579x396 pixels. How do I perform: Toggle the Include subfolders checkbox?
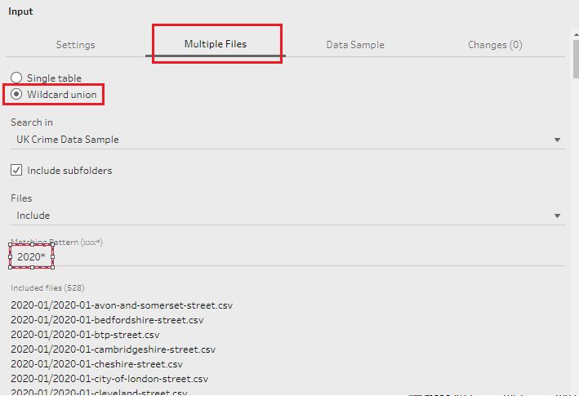16,171
